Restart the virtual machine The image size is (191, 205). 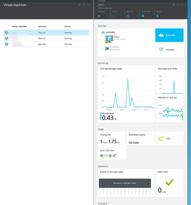tap(128, 16)
